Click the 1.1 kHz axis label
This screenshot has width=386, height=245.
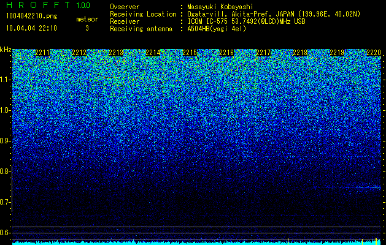point(5,80)
